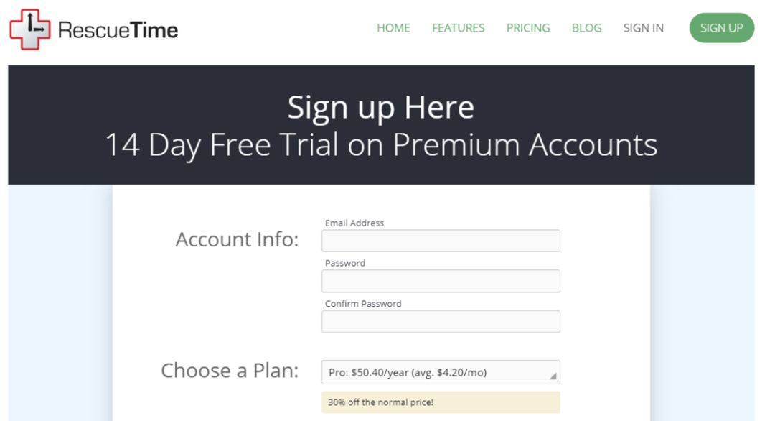Image resolution: width=775 pixels, height=421 pixels.
Task: Click the 14 Day Free Trial headline
Action: tap(381, 145)
